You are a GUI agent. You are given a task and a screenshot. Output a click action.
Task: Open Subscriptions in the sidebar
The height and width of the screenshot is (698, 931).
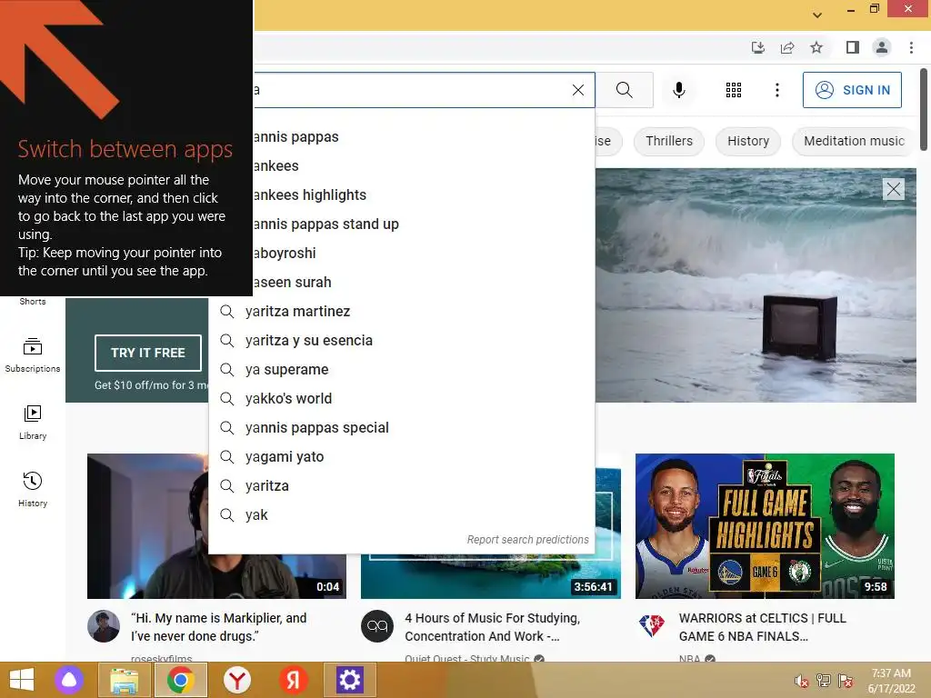[x=33, y=355]
